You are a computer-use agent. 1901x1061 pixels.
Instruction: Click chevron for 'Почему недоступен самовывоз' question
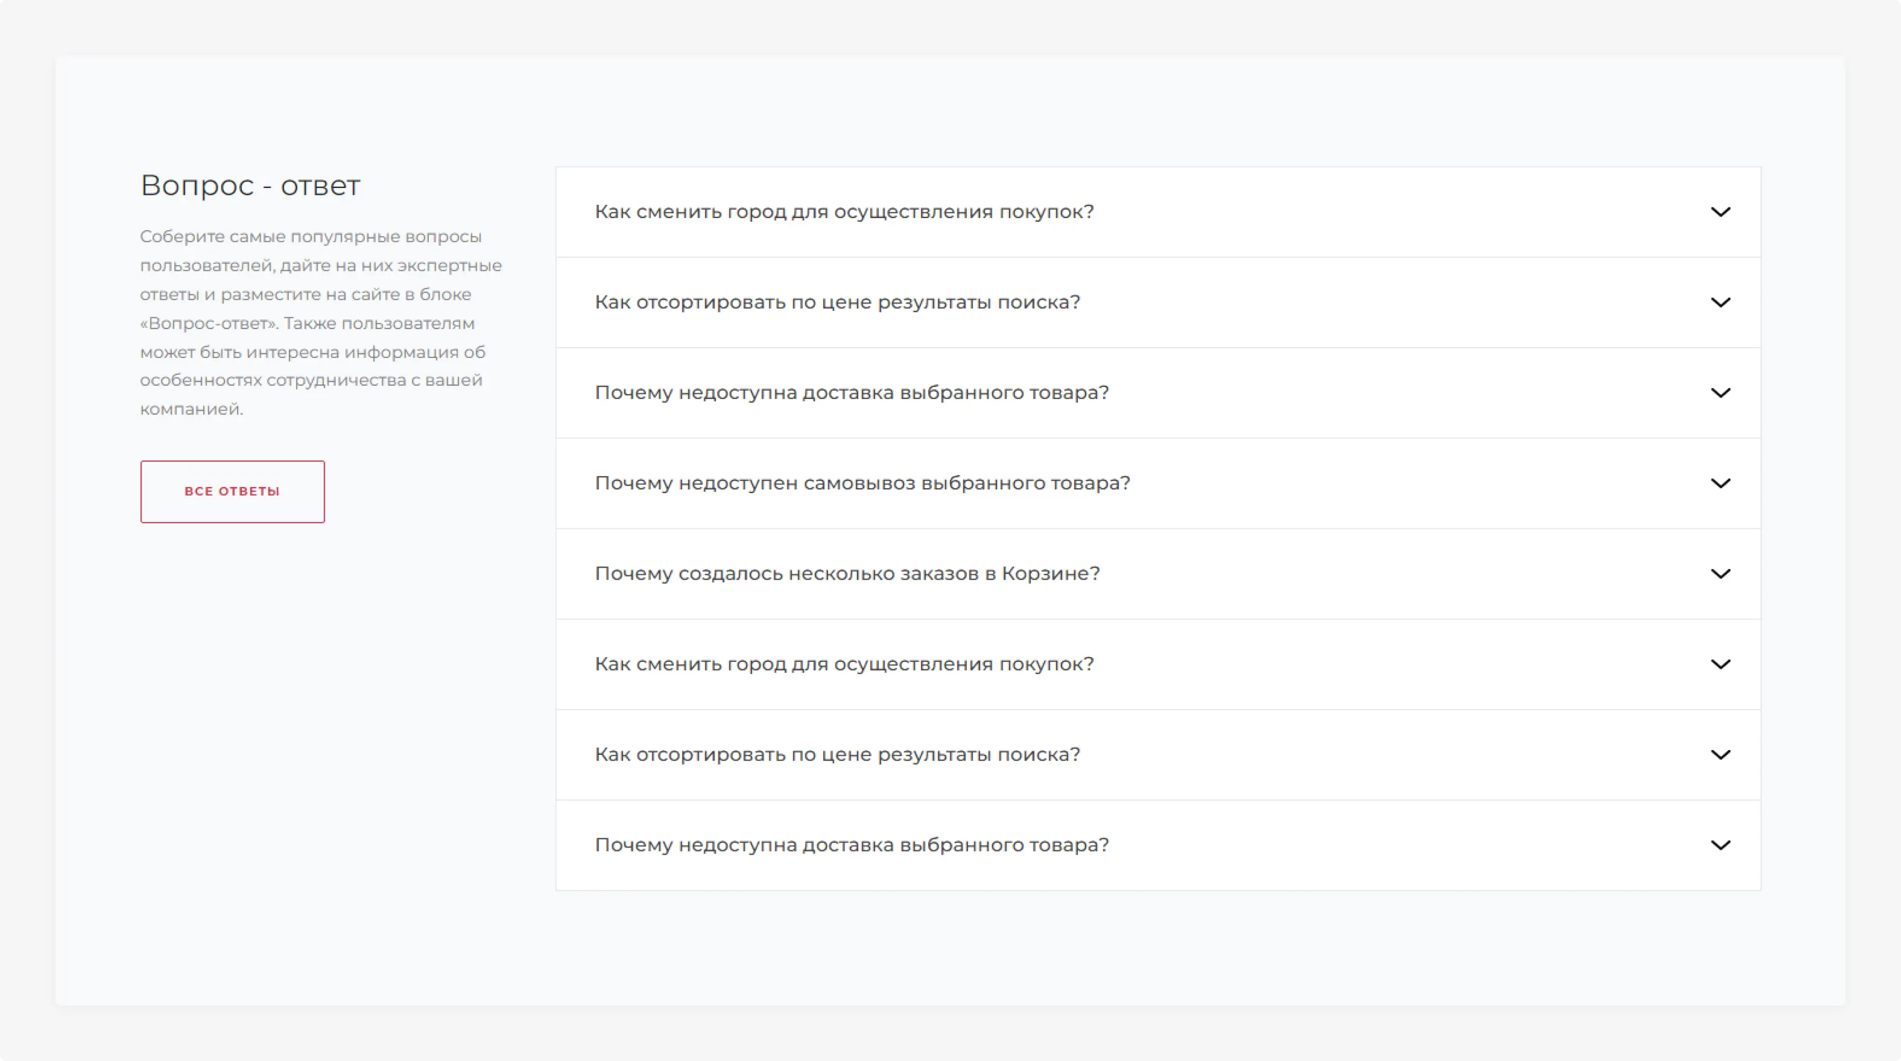click(1720, 484)
